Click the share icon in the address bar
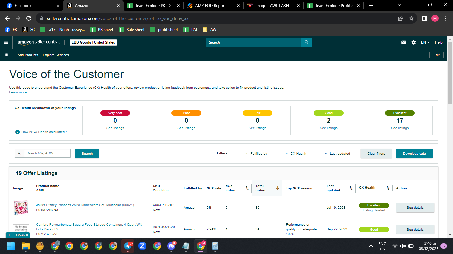 [401, 18]
